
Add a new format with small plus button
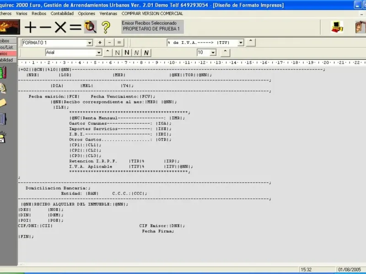click(x=100, y=42)
